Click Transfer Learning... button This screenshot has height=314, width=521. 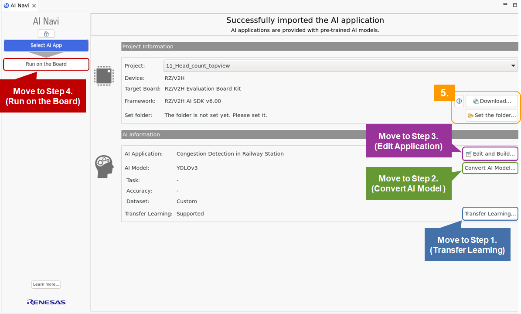coord(490,214)
